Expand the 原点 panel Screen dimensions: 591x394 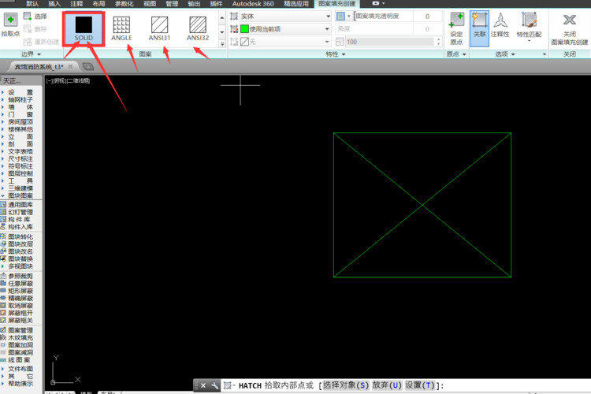(456, 54)
